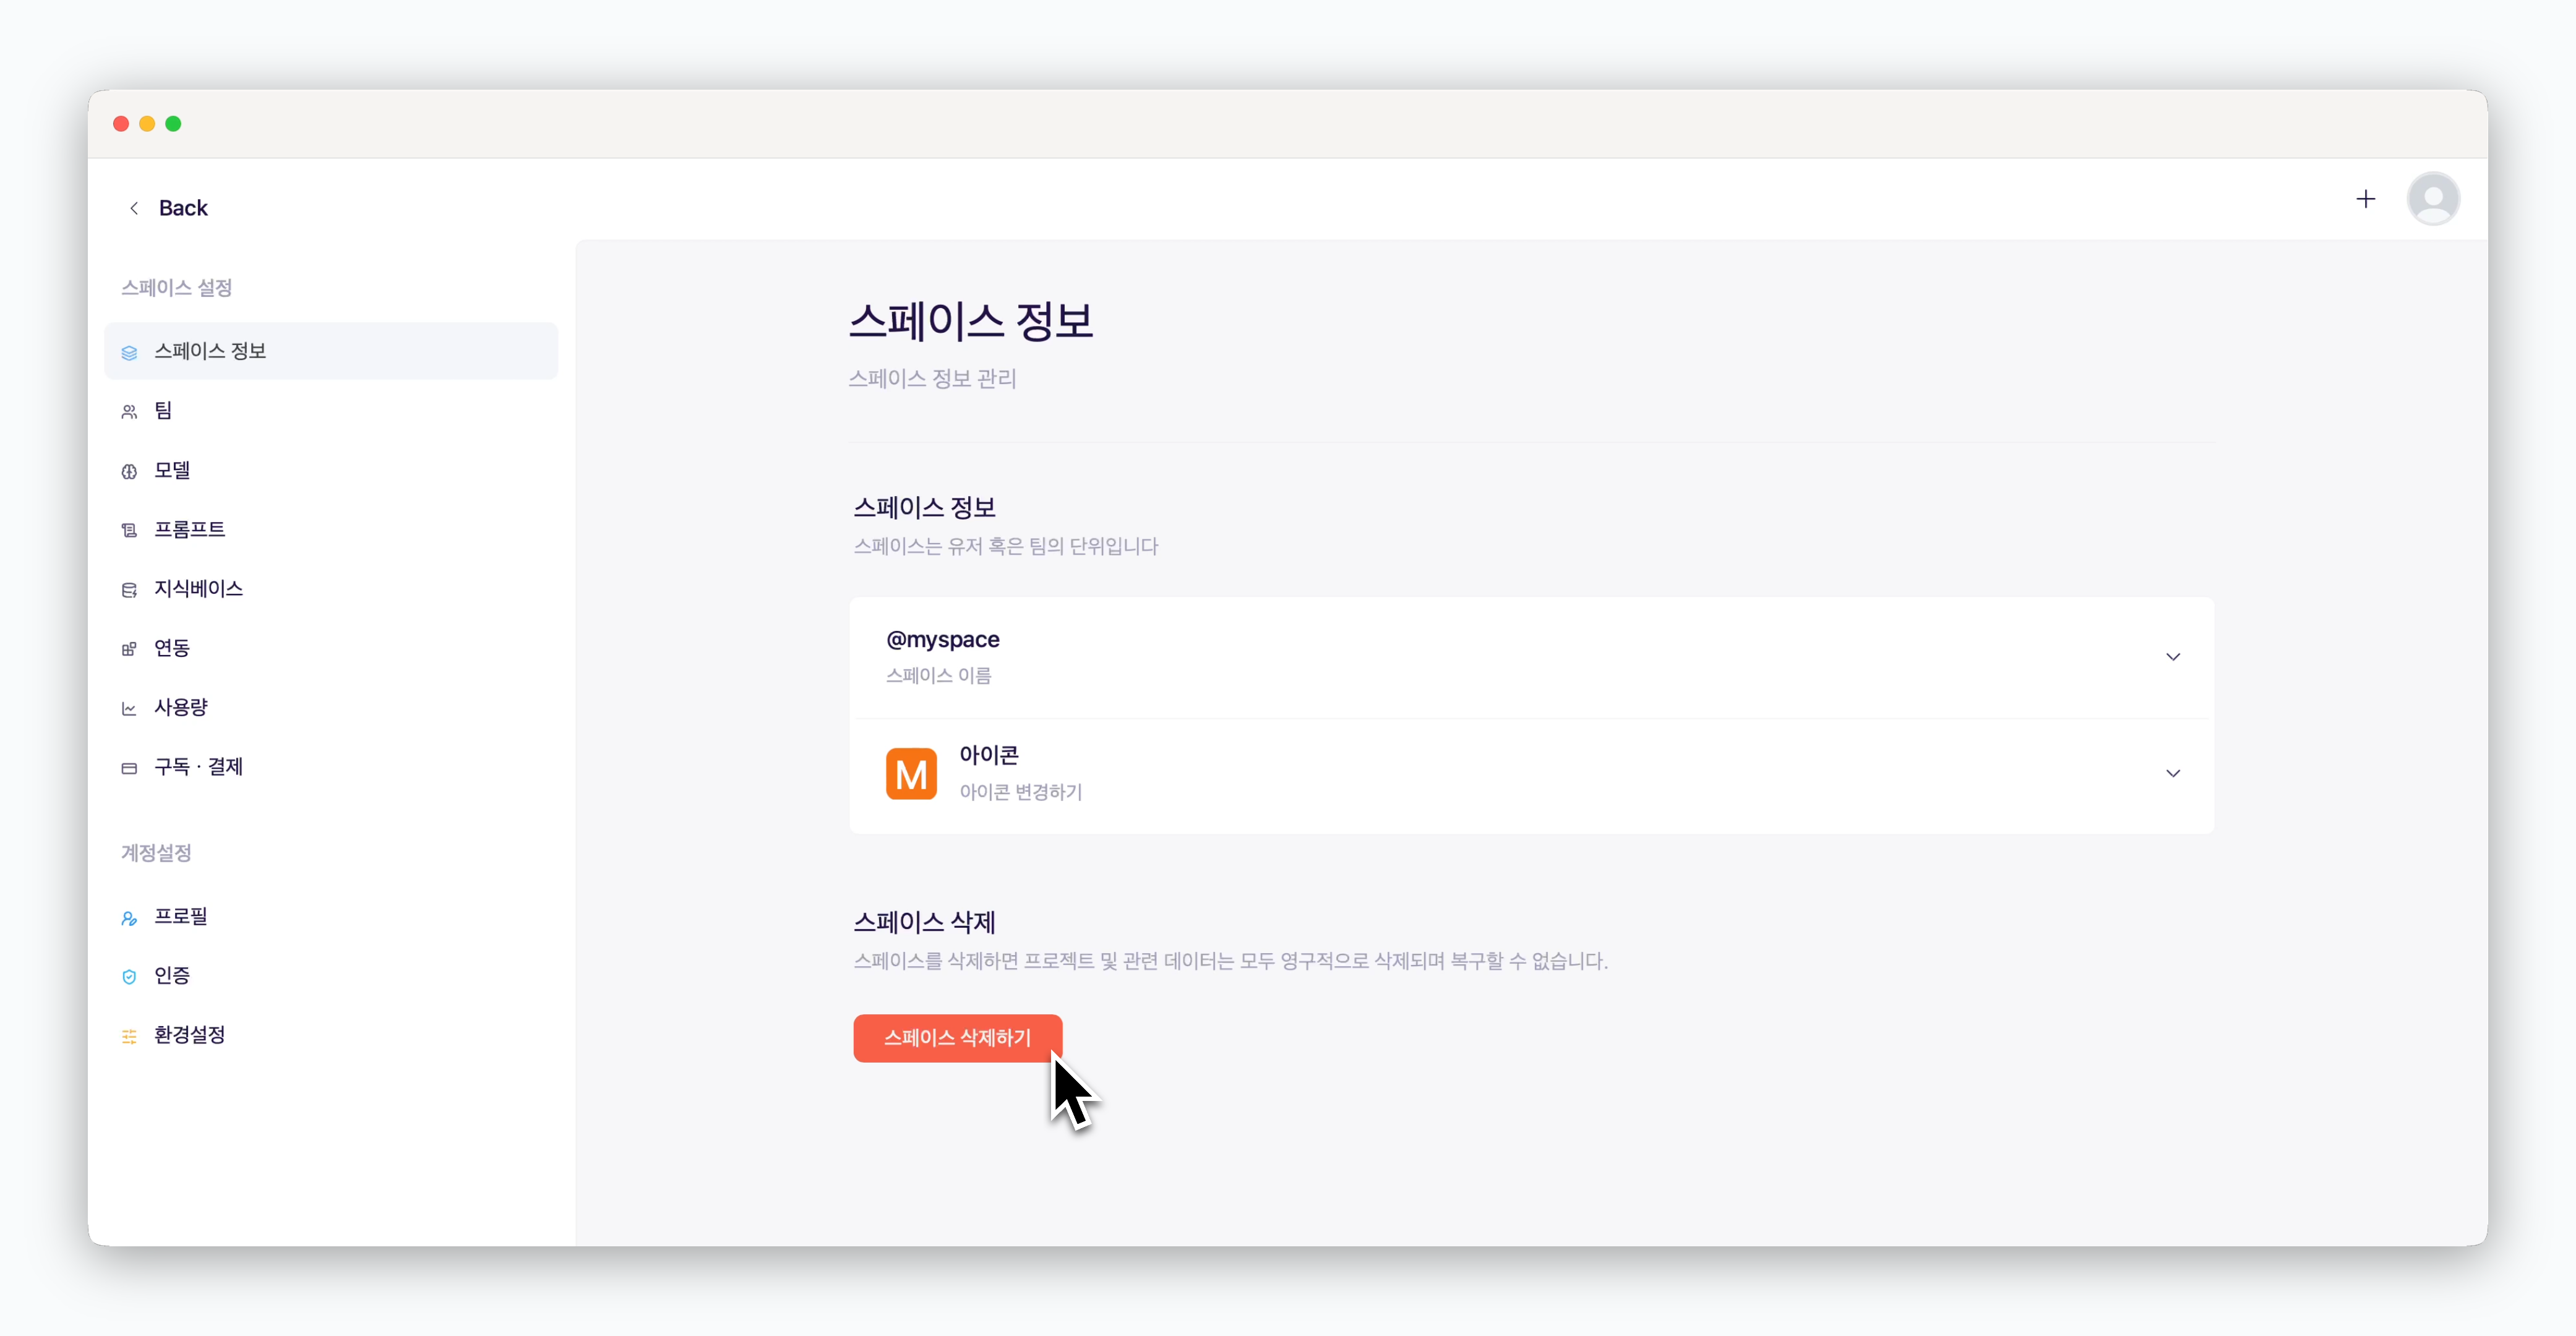Click the orange M space icon
Screen dimensions: 2576x1336
[x=911, y=774]
